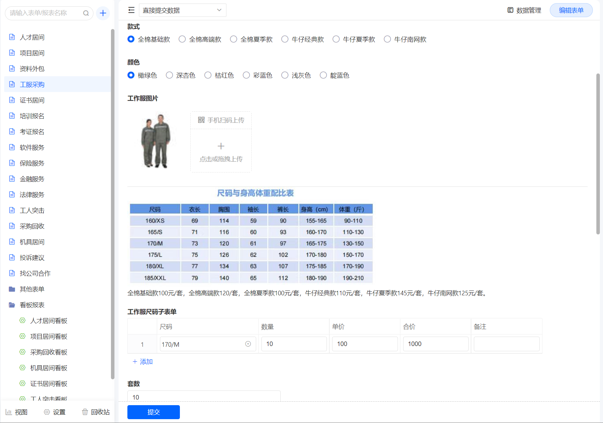This screenshot has height=423, width=603.
Task: Open 人才居间看板 dashboard report
Action: tap(49, 320)
